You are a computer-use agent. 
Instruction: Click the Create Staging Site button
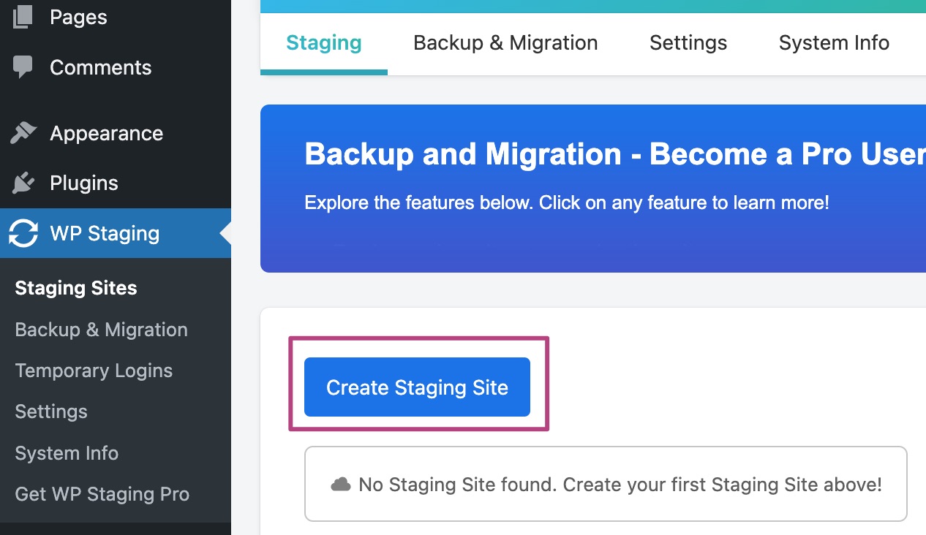pos(417,387)
